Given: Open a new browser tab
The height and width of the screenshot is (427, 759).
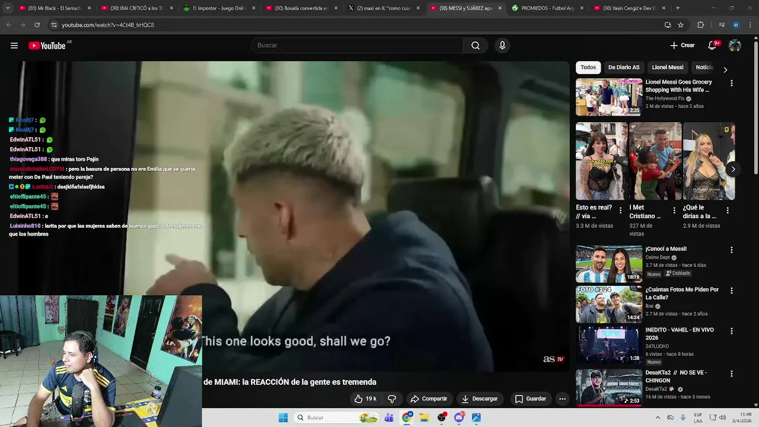Looking at the screenshot, I should coord(678,8).
